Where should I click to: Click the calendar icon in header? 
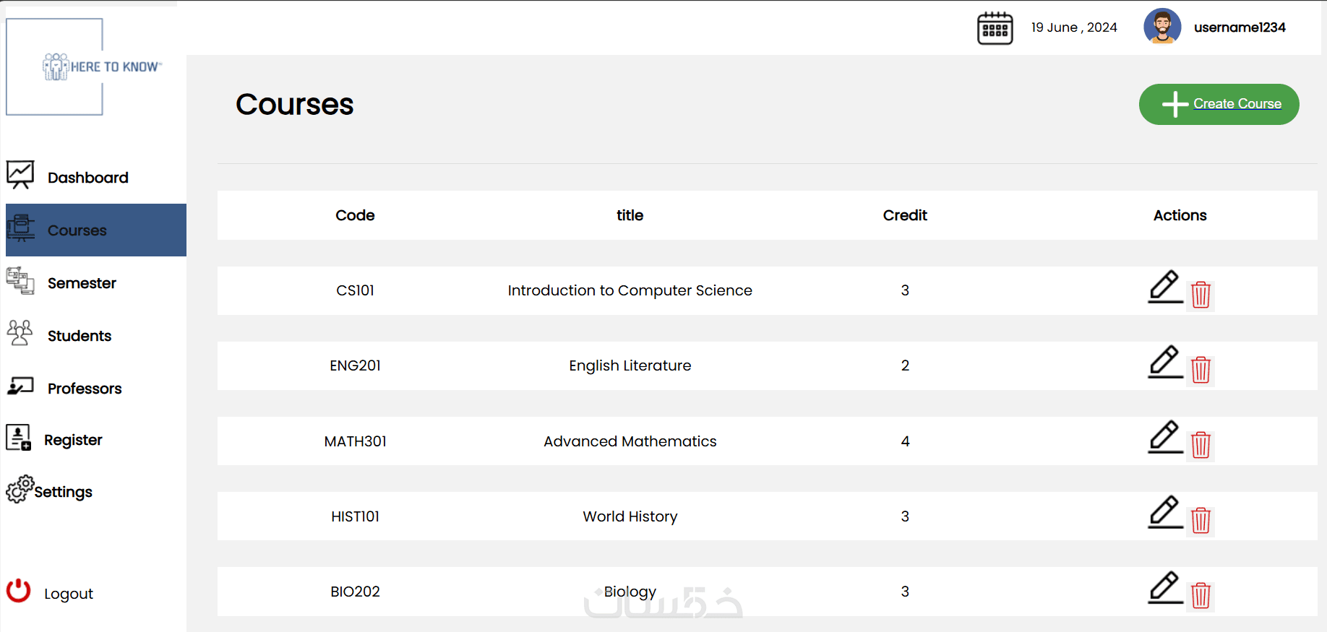[x=995, y=28]
